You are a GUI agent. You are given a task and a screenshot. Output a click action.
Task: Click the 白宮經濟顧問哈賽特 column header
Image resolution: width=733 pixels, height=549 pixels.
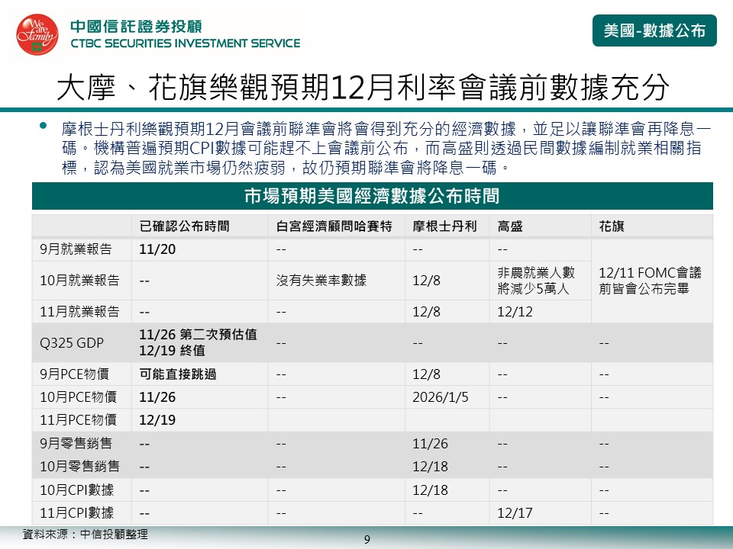[x=334, y=226]
